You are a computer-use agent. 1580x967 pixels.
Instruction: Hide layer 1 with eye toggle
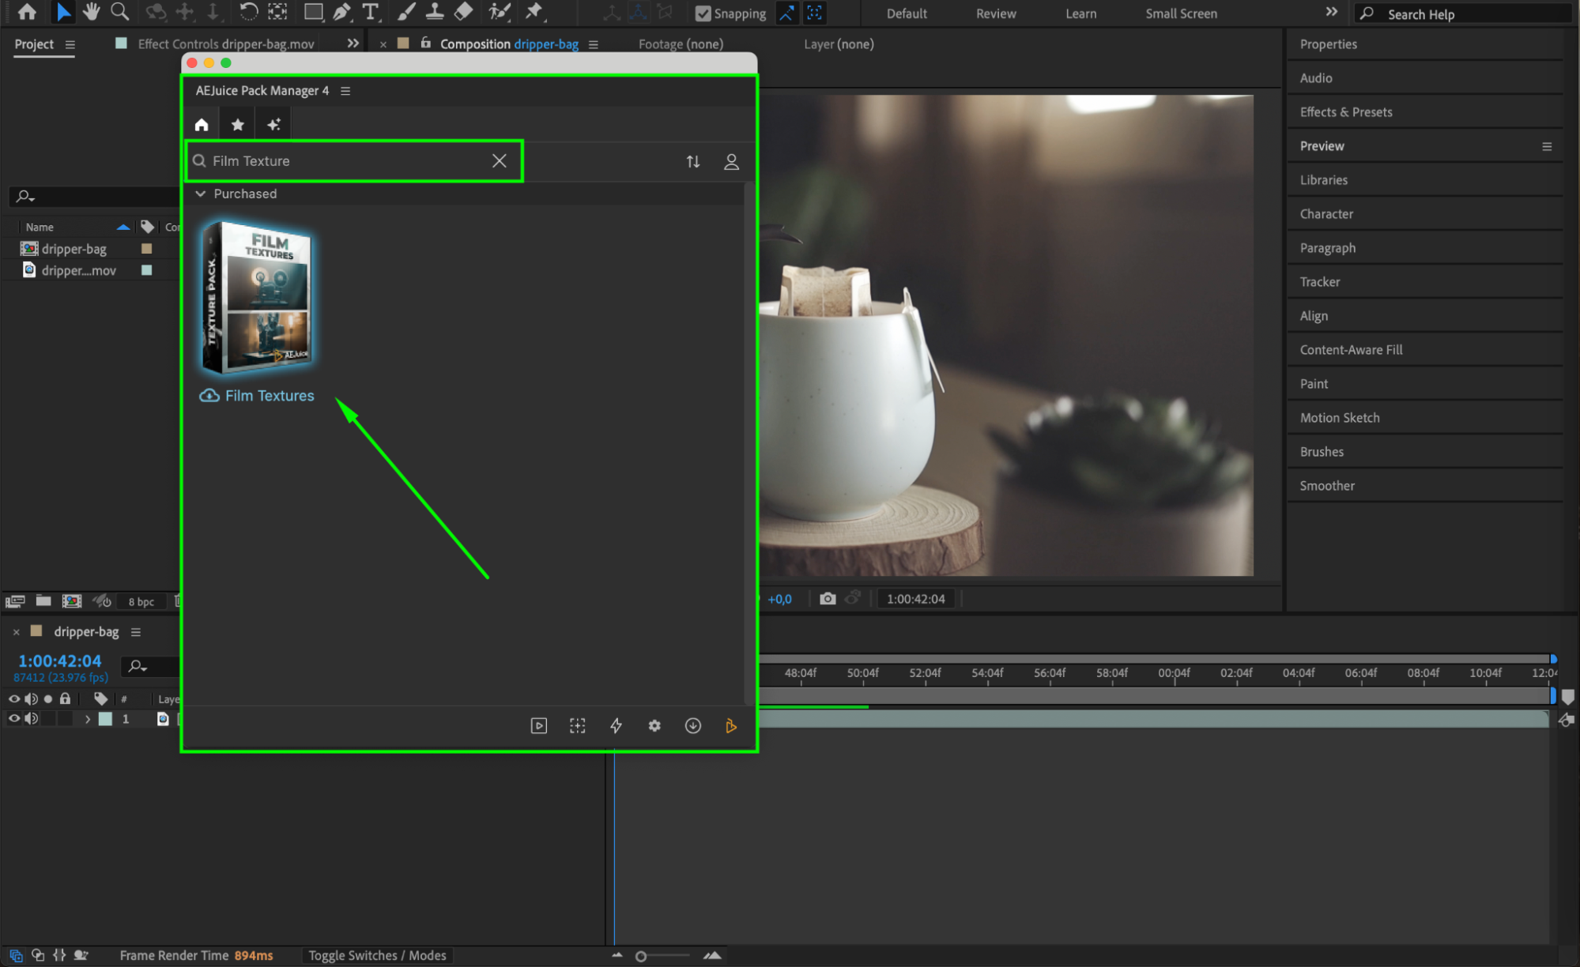(13, 718)
